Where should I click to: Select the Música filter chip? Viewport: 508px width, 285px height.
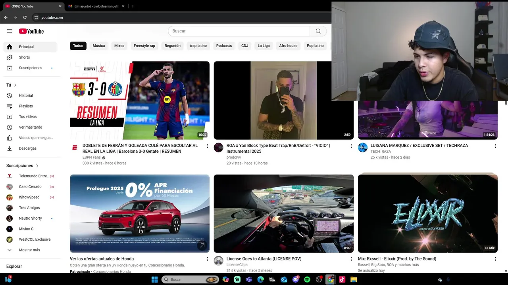[x=99, y=46]
